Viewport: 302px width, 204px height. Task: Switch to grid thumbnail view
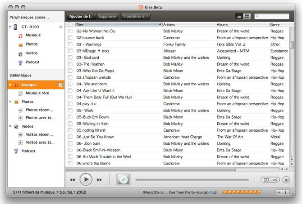(247, 16)
